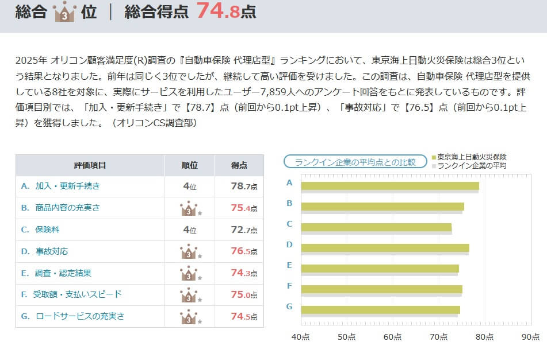Screen dimensions: 547x342
Task: Click the 順位 column header
Action: pyautogui.click(x=190, y=165)
